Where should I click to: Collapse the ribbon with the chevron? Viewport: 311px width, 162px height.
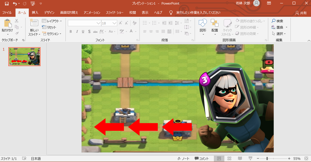pyautogui.click(x=308, y=40)
